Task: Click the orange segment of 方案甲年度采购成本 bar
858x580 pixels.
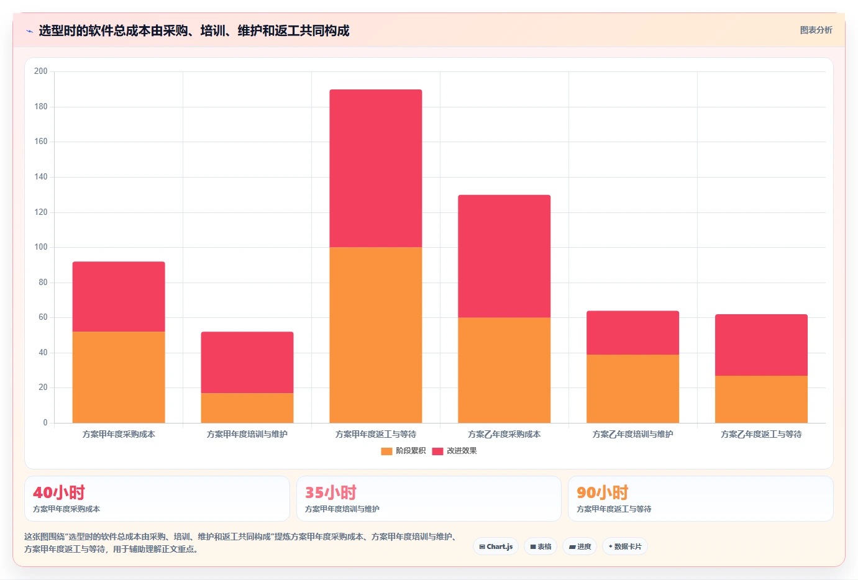Action: (x=119, y=377)
